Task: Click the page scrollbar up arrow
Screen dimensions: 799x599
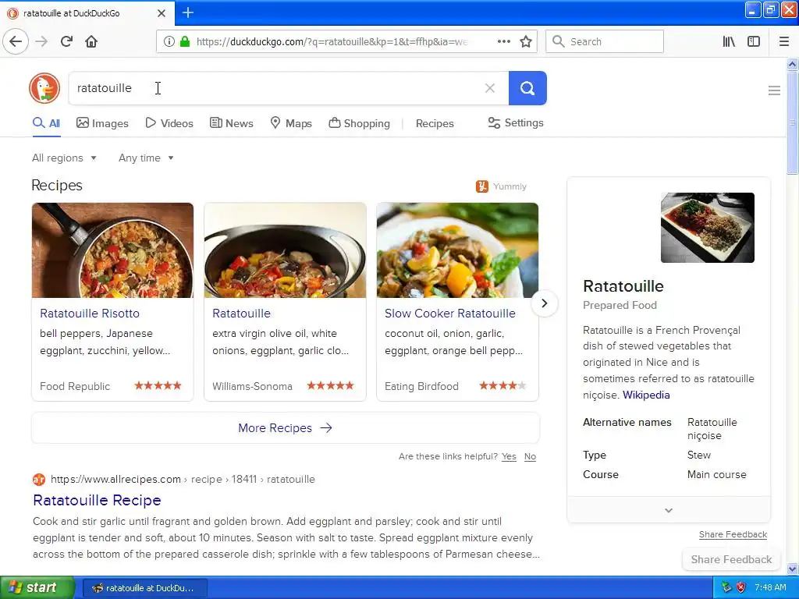Action: [793, 64]
